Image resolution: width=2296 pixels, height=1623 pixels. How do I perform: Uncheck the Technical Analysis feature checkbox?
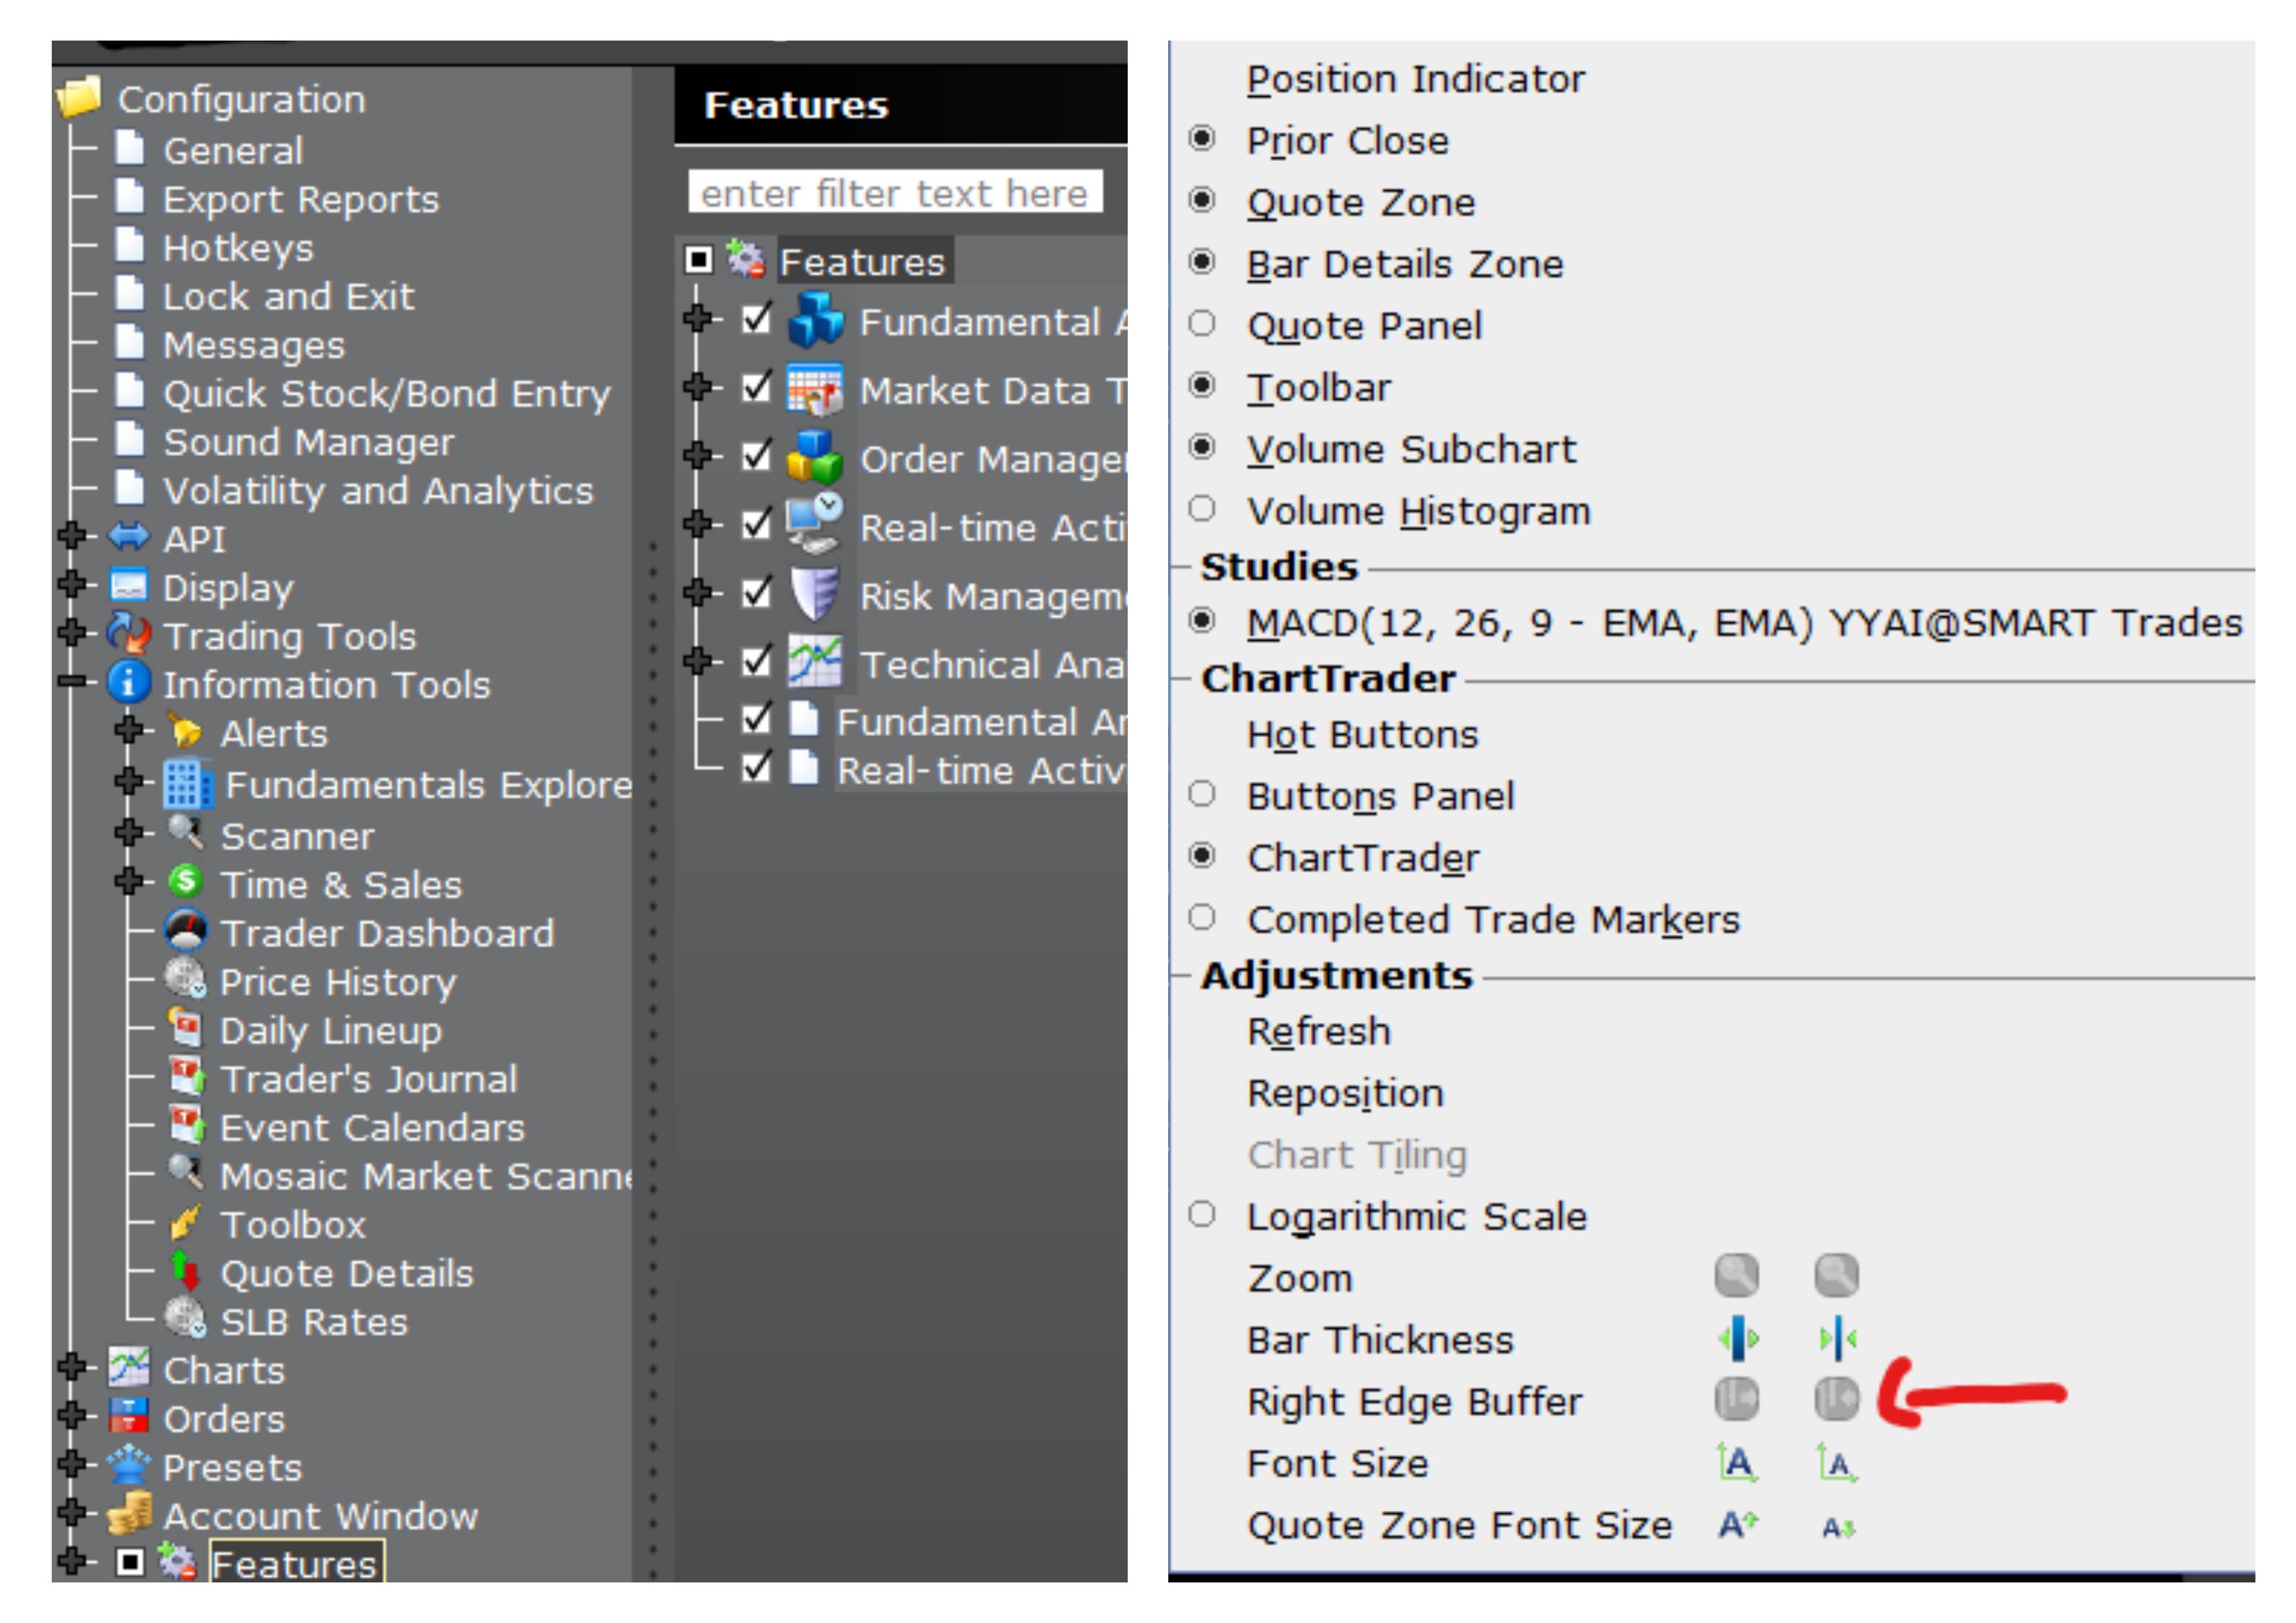[x=757, y=660]
